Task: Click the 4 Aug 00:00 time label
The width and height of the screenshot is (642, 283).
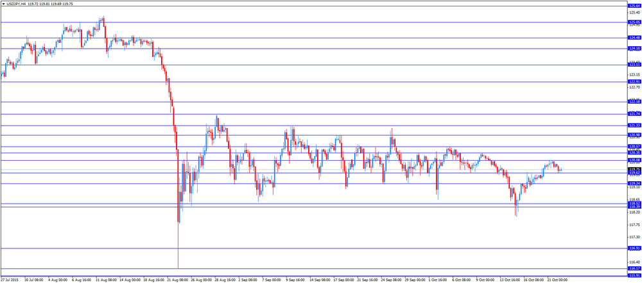Action: 58,280
